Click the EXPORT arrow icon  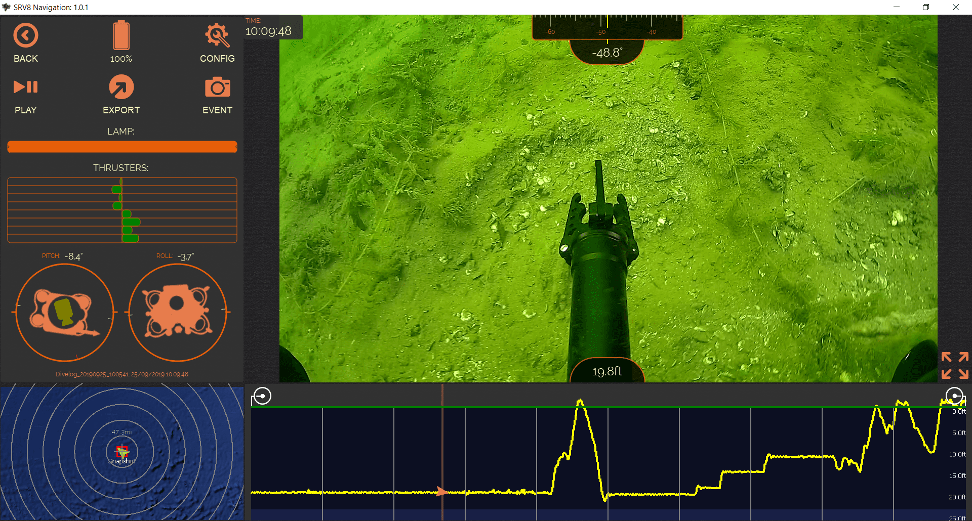point(121,87)
